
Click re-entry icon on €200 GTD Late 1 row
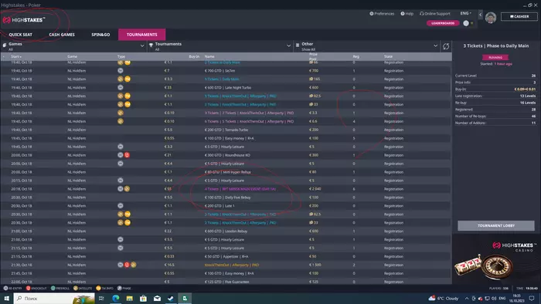120,205
